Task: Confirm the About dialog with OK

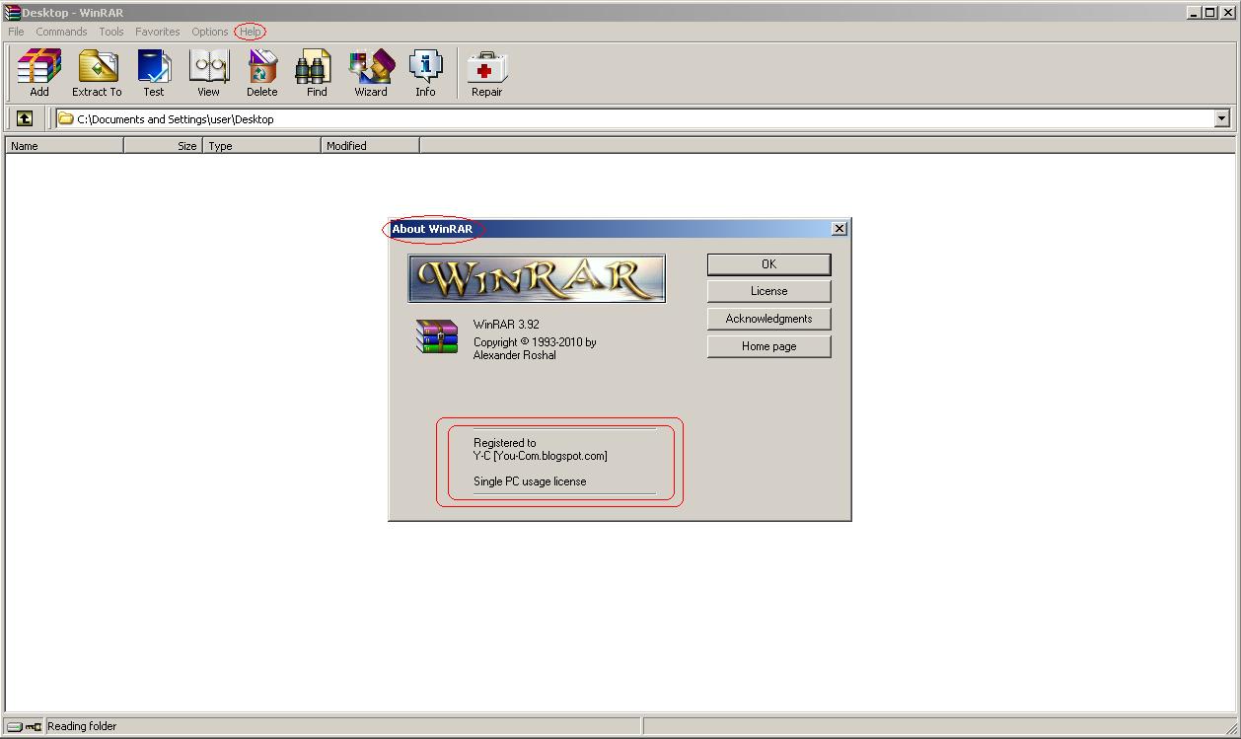Action: pos(769,264)
